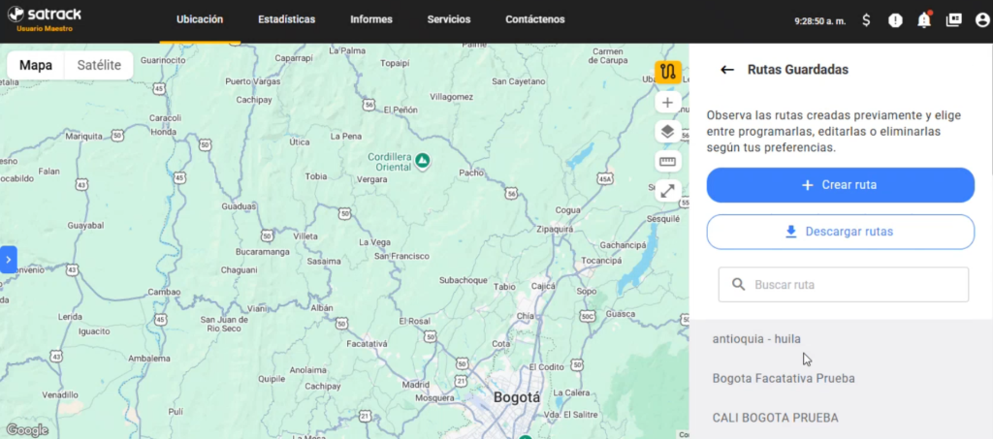Image resolution: width=993 pixels, height=439 pixels.
Task: Open the Ubicación tab
Action: [x=200, y=19]
